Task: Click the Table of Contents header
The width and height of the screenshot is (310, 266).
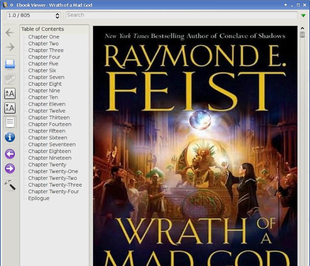Action: coord(43,29)
